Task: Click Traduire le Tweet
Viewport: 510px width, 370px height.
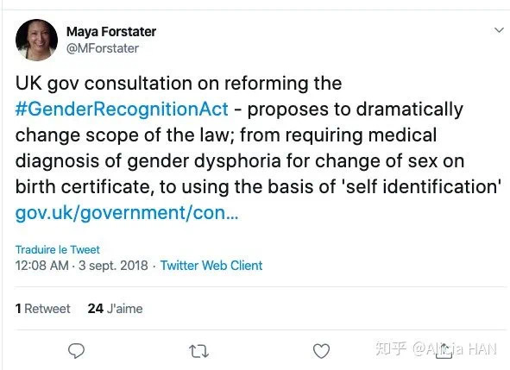Action: [58, 250]
